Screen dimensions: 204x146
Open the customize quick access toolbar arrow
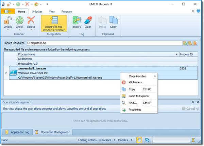(x=47, y=4)
